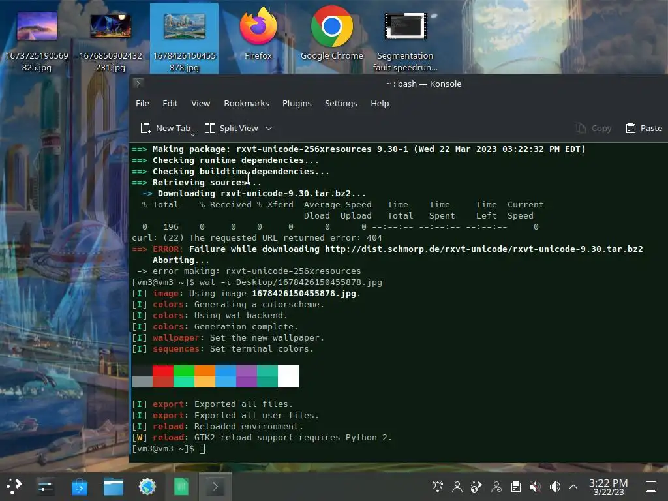Open the View menu in Konsole
Image resolution: width=668 pixels, height=501 pixels.
201,104
